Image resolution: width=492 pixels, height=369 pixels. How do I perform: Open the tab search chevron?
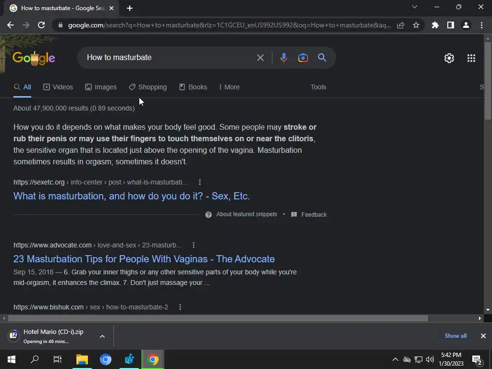[415, 7]
